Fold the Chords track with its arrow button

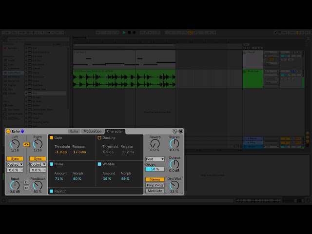[x=245, y=52]
